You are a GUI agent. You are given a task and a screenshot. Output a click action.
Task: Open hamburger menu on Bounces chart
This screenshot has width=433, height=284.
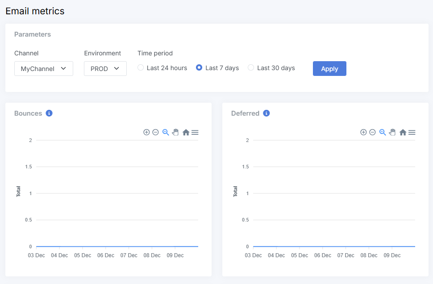pyautogui.click(x=195, y=132)
